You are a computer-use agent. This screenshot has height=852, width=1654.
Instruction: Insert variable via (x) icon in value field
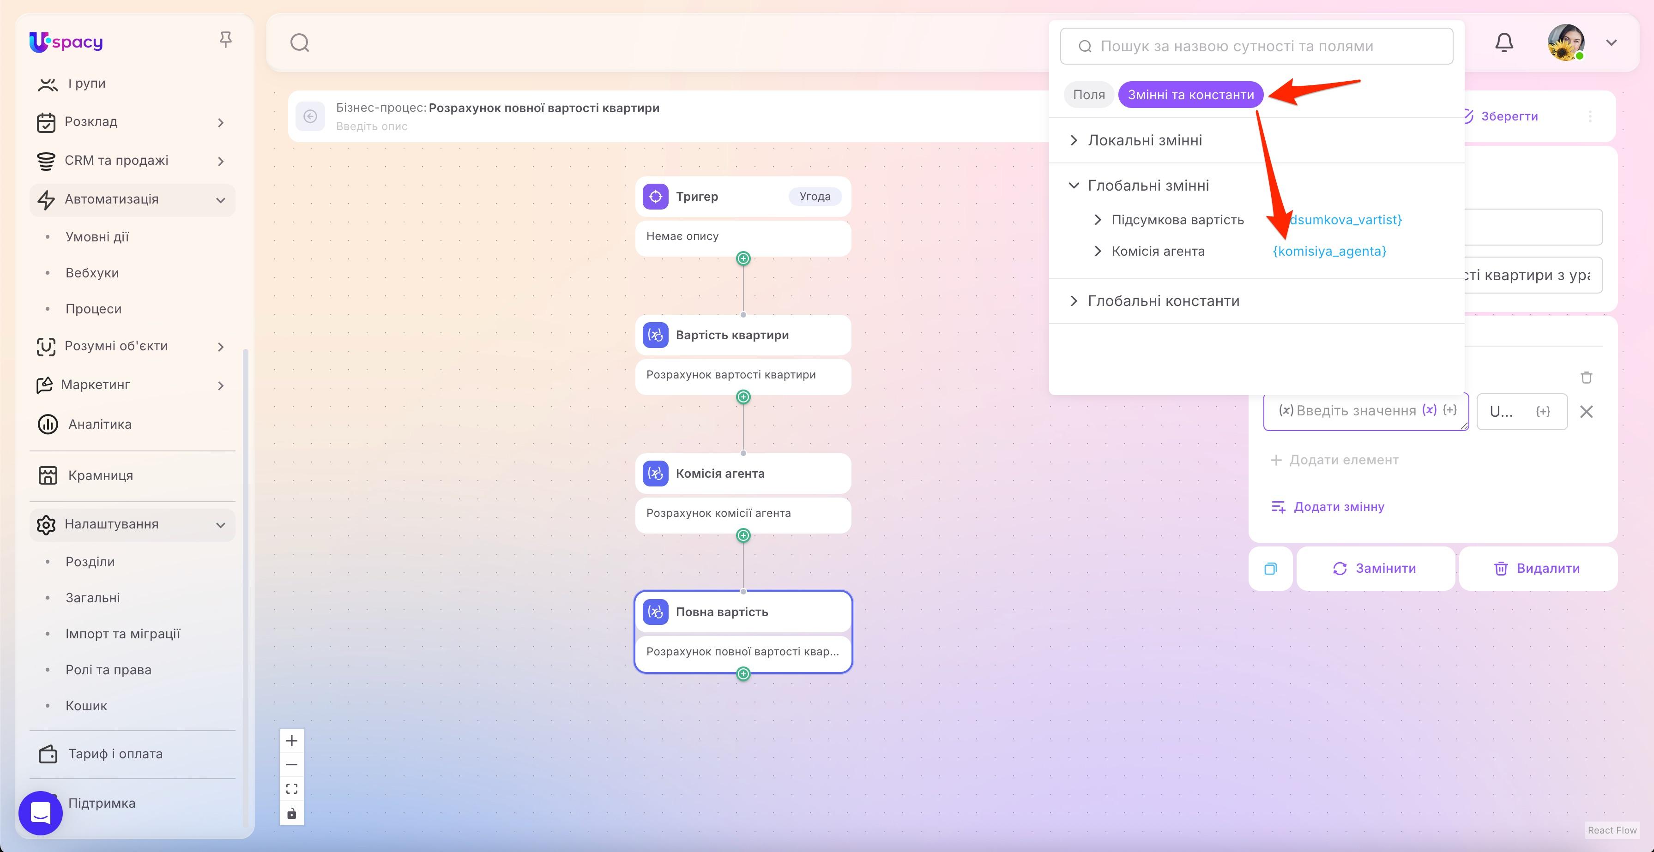pyautogui.click(x=1429, y=410)
